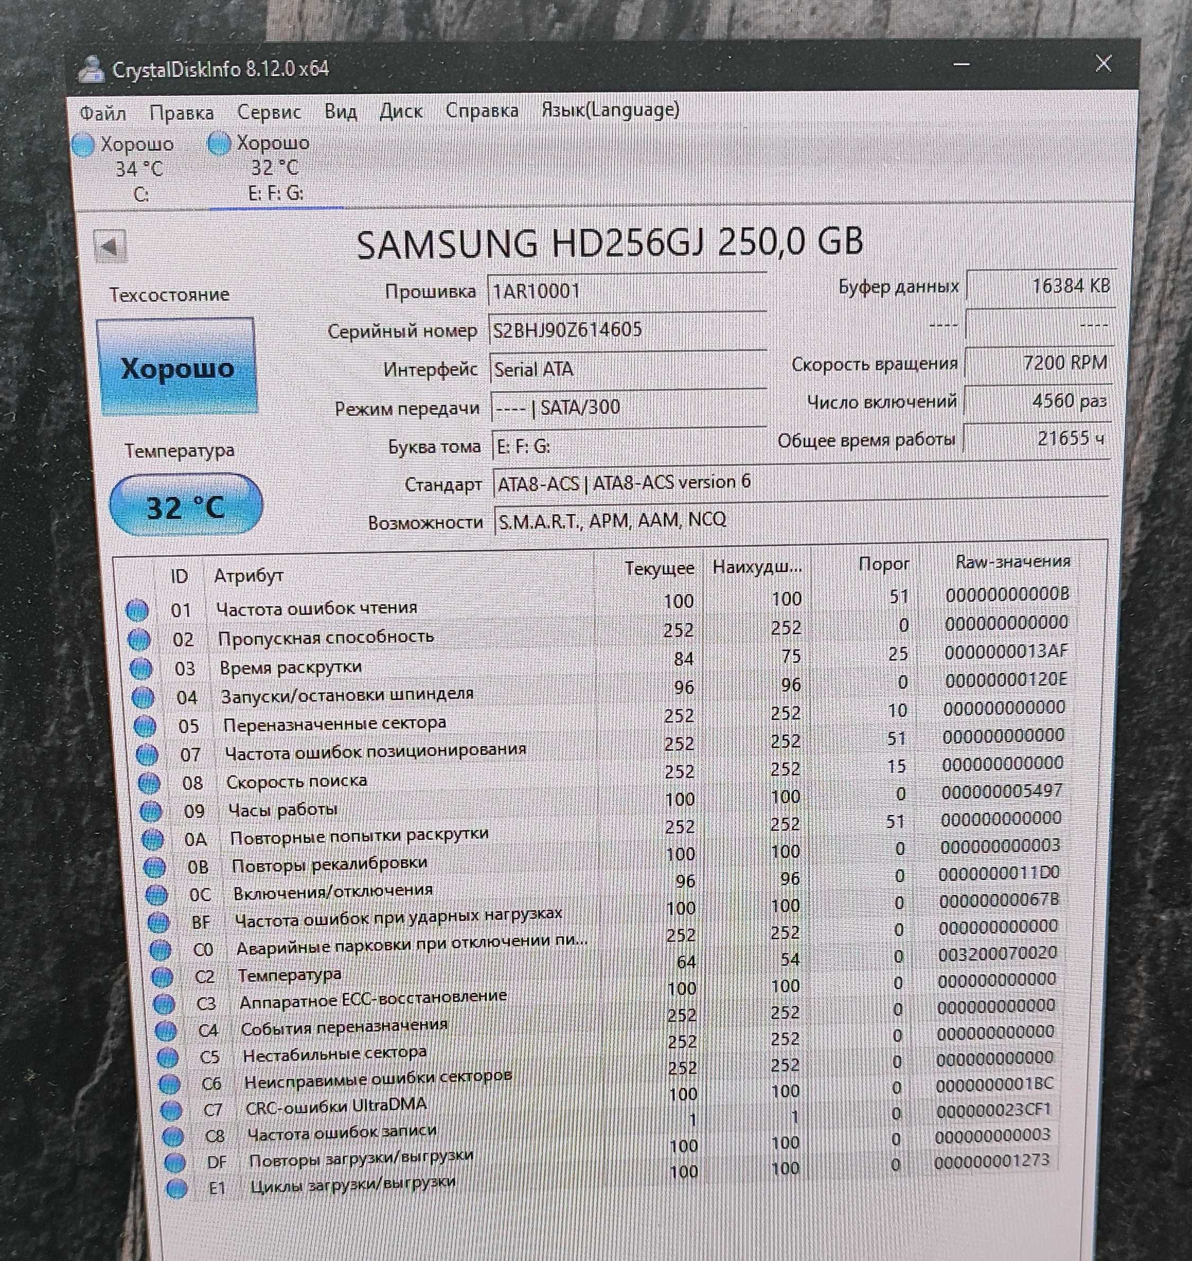
Task: Click the Порог column header
Action: coord(884,564)
